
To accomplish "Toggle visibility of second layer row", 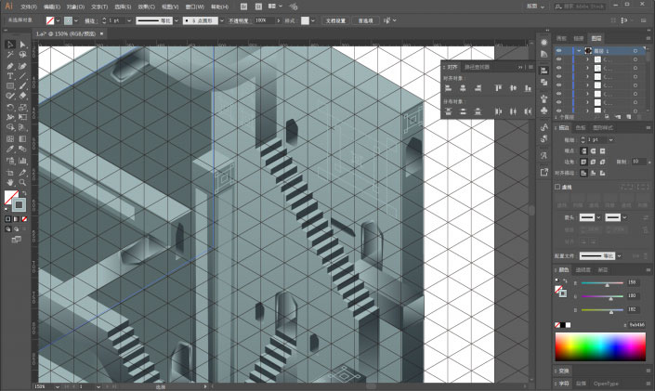I will click(x=559, y=59).
